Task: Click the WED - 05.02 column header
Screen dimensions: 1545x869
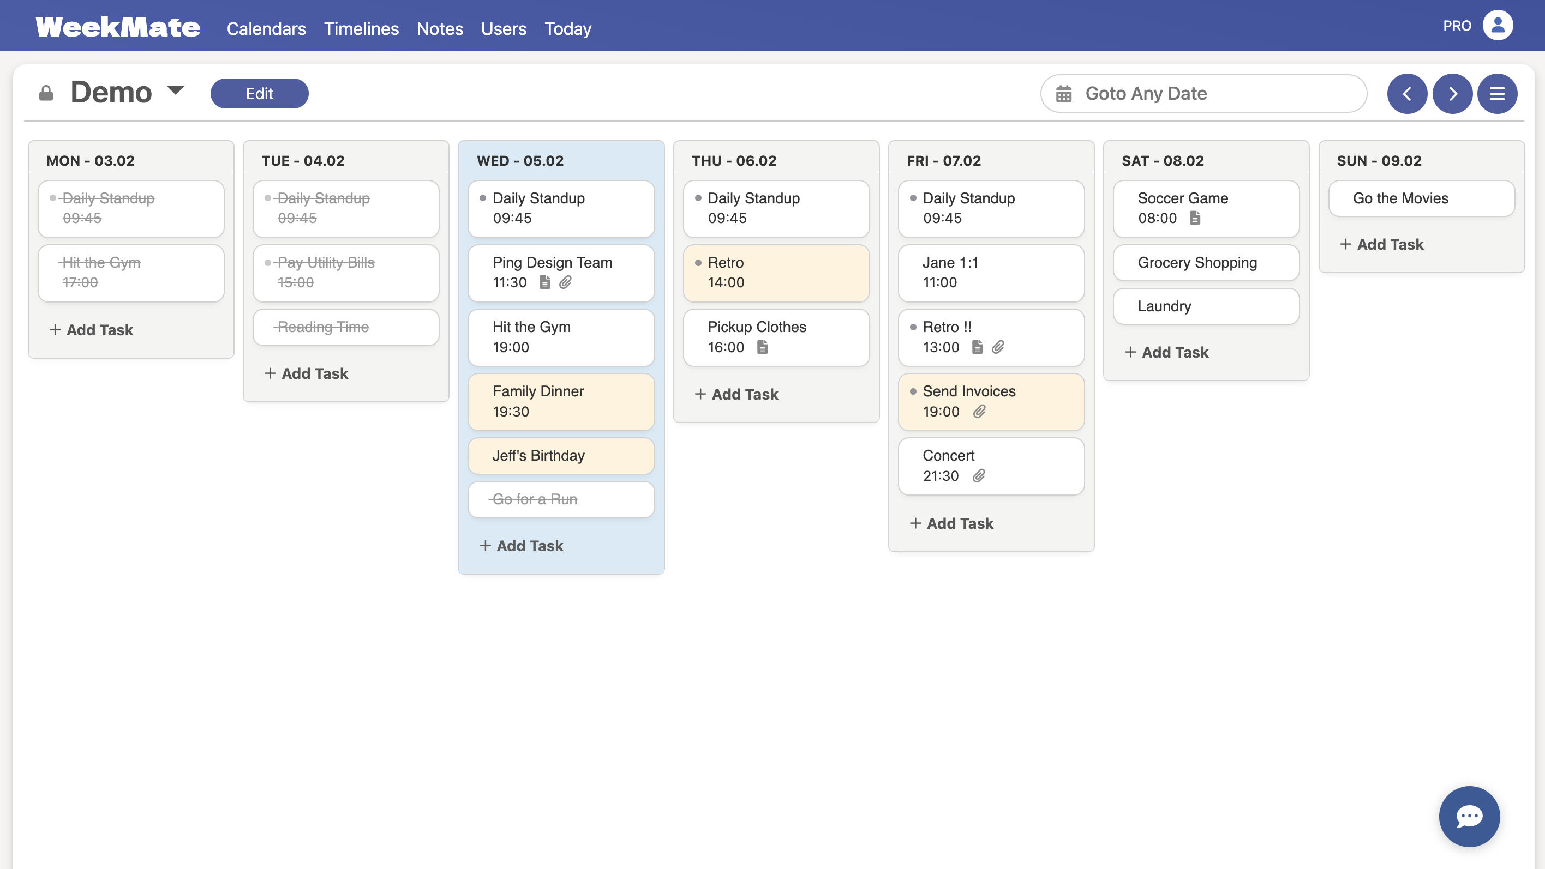Action: point(520,161)
